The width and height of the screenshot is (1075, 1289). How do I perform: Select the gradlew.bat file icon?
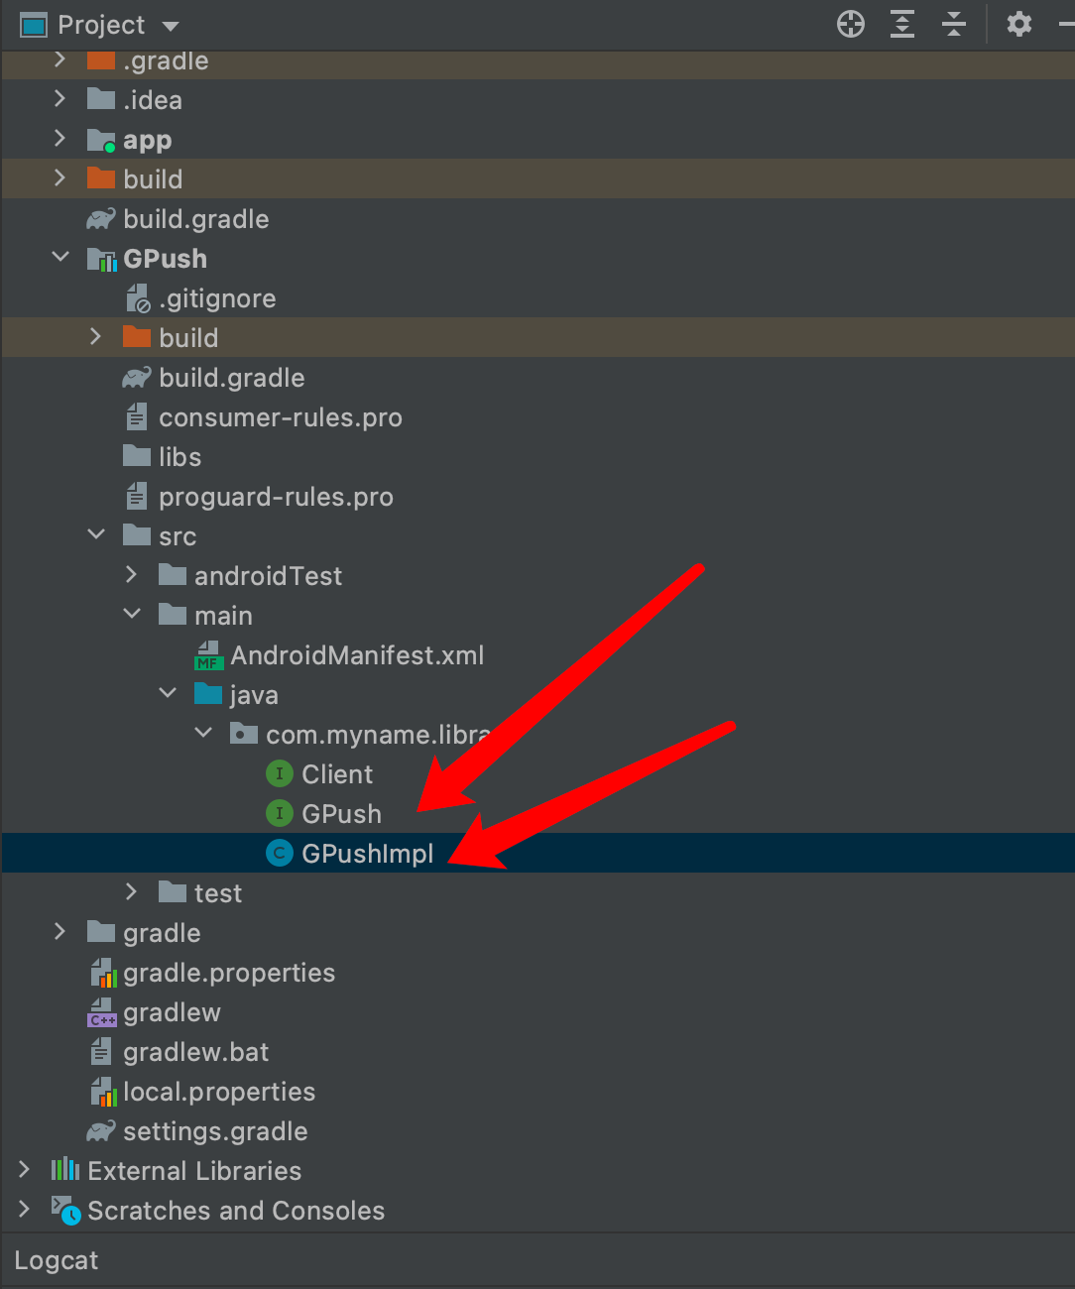(101, 1051)
